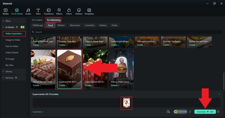
Task: Click the template list vertical scrollbar
Action: (223, 81)
